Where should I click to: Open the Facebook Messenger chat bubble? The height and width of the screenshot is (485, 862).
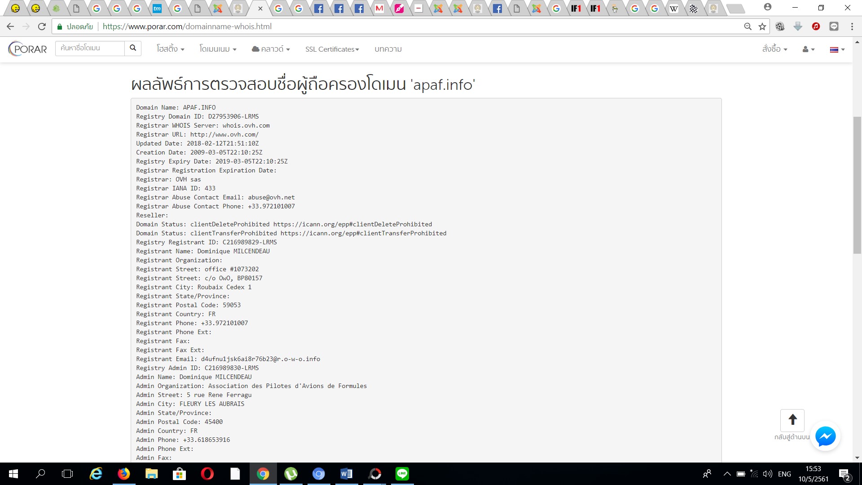coord(825,436)
